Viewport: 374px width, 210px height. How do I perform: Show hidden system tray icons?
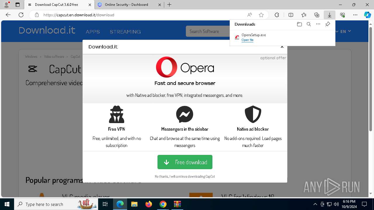tap(315, 204)
